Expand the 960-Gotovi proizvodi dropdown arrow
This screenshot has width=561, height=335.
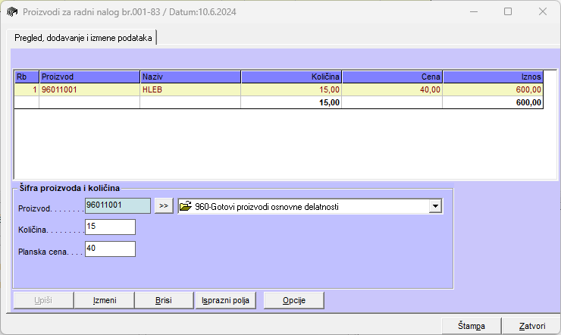pos(434,205)
